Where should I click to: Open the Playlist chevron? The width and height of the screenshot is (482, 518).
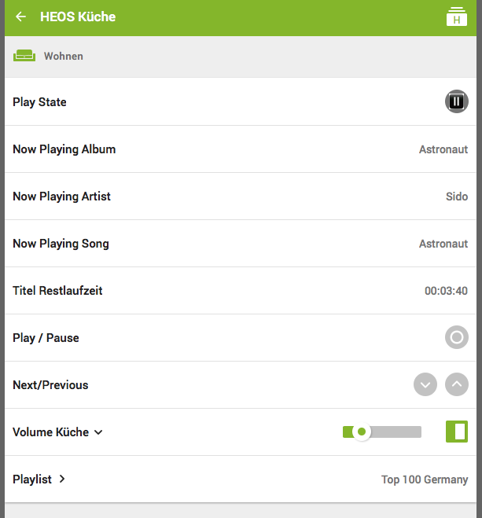[x=62, y=479]
